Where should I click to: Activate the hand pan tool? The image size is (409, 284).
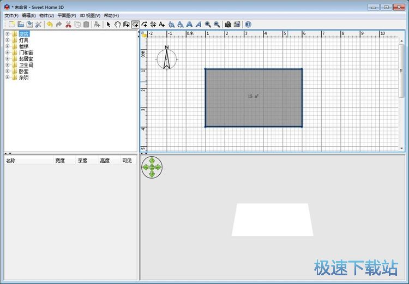[117, 25]
